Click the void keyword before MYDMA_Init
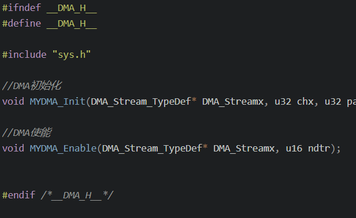The width and height of the screenshot is (356, 218). [13, 102]
